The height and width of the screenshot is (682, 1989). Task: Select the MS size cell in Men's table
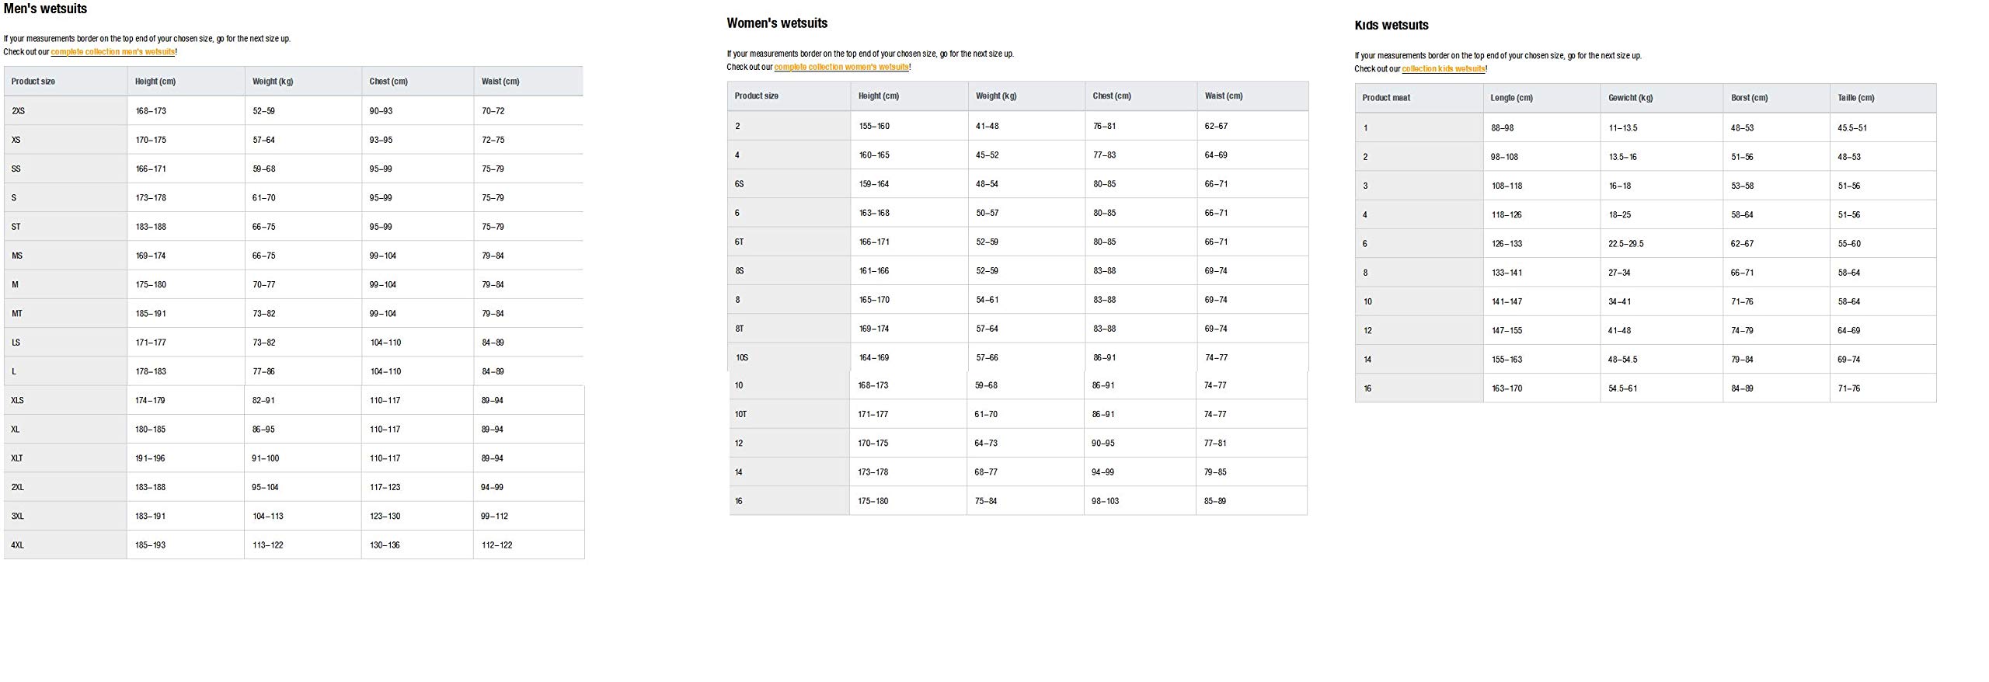(x=65, y=256)
